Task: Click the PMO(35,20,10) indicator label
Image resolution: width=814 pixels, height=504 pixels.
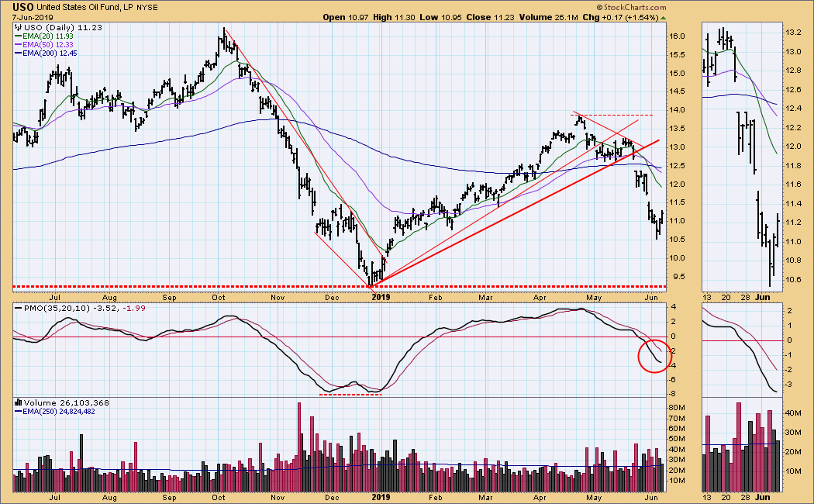Action: (57, 308)
